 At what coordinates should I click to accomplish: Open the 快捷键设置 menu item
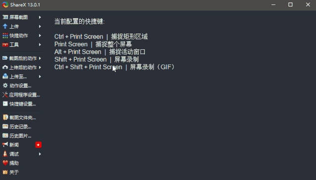(21, 104)
